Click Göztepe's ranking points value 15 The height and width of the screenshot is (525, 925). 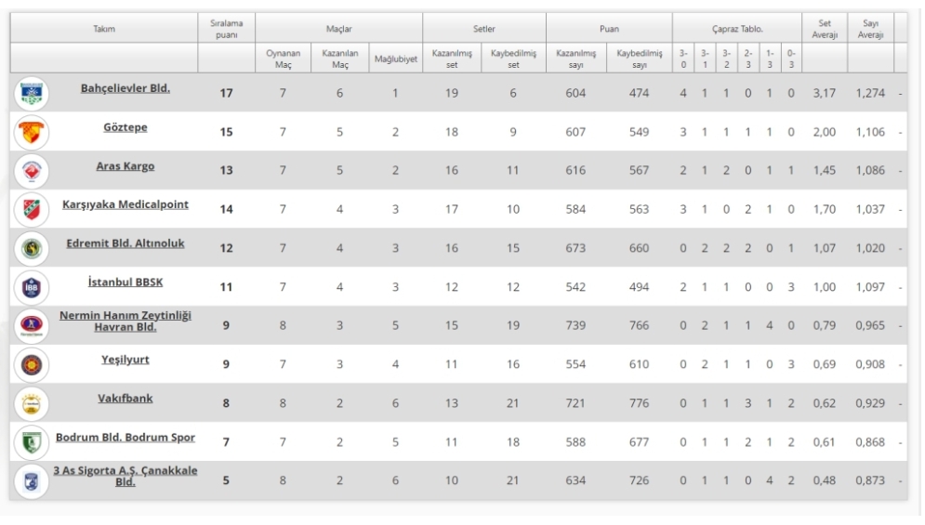(x=227, y=132)
